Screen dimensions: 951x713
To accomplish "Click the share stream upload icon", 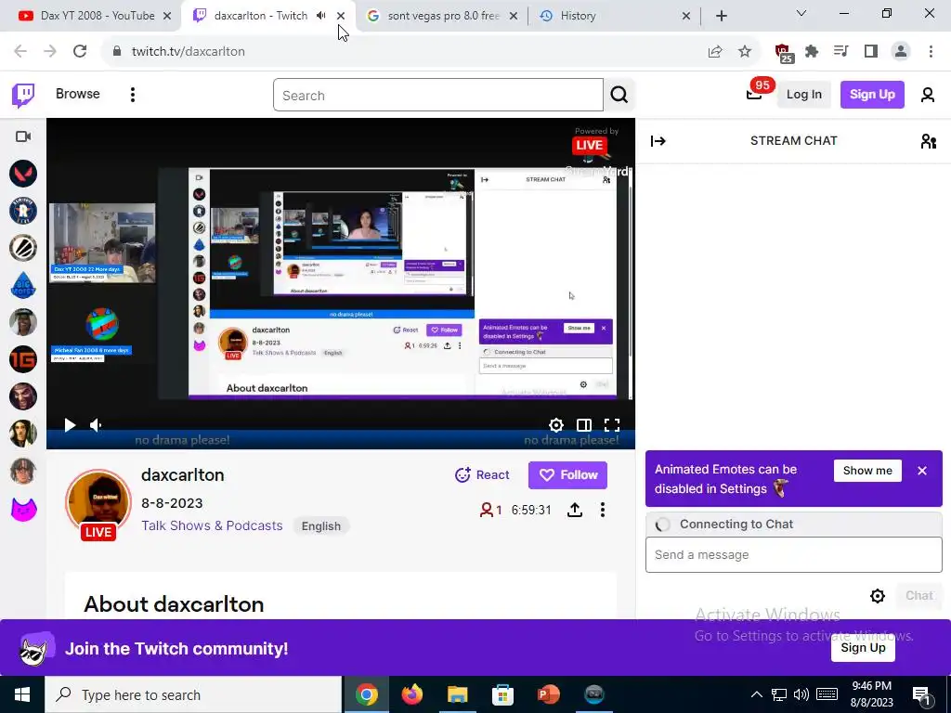I will 574,510.
